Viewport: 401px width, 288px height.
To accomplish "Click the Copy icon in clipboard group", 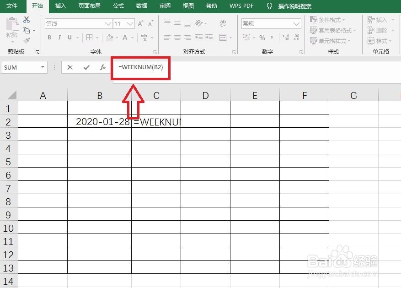I will (26, 30).
